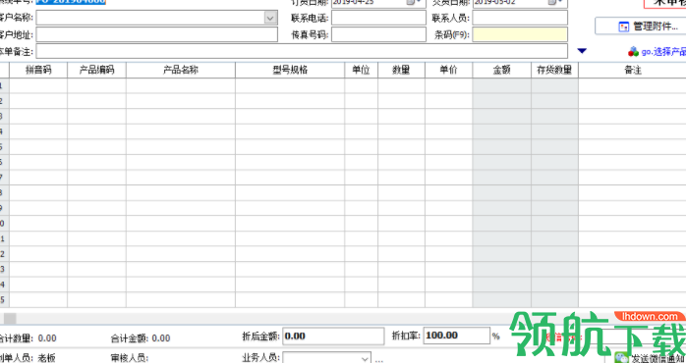The width and height of the screenshot is (686, 363).
Task: Click the 存货数量 column header
Action: 554,71
